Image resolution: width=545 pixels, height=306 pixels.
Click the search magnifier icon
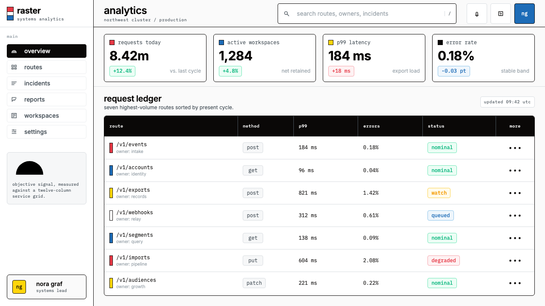tap(287, 14)
